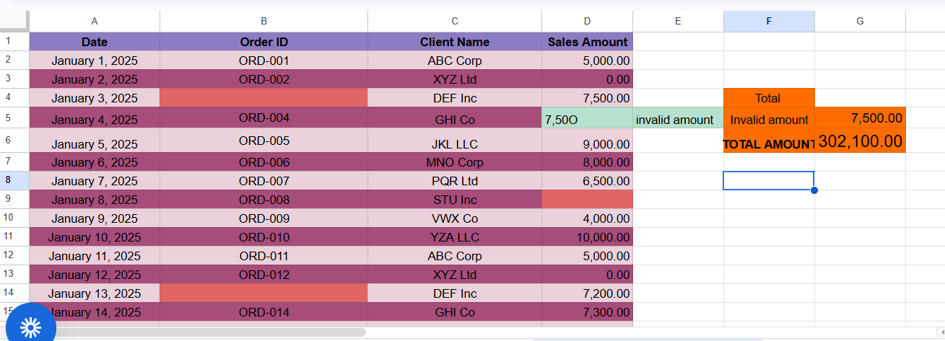Click the 'Client Name' header cell
The image size is (945, 341).
[454, 42]
